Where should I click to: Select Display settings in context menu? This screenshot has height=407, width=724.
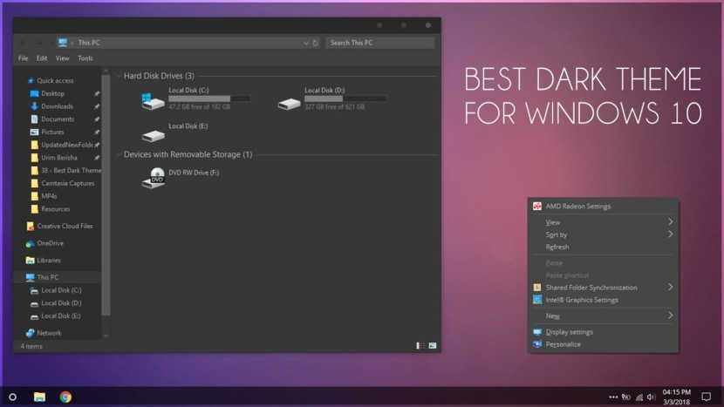(569, 332)
